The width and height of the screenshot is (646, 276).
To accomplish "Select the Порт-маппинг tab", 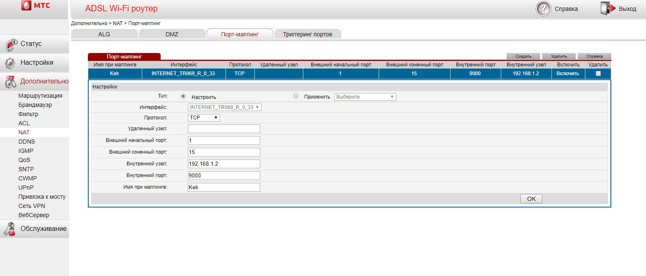I will pos(240,34).
